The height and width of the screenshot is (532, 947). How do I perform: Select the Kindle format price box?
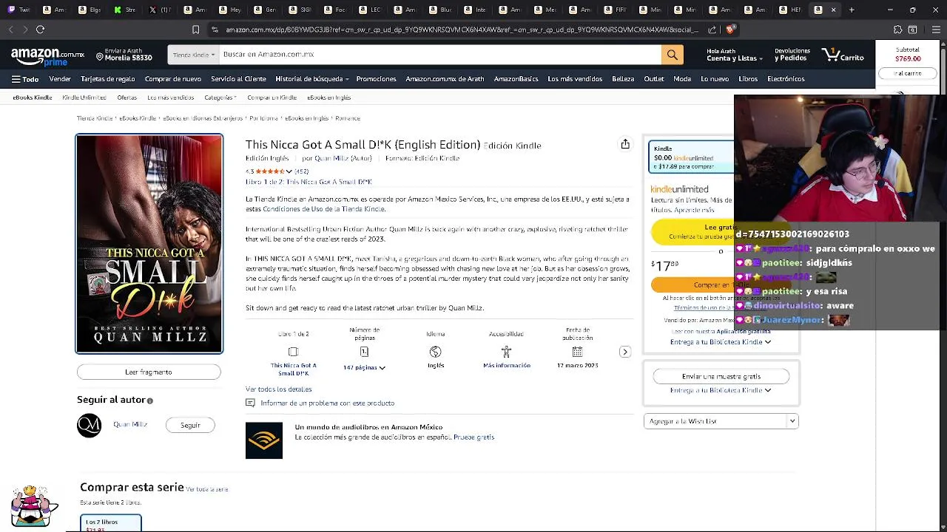[691, 157]
